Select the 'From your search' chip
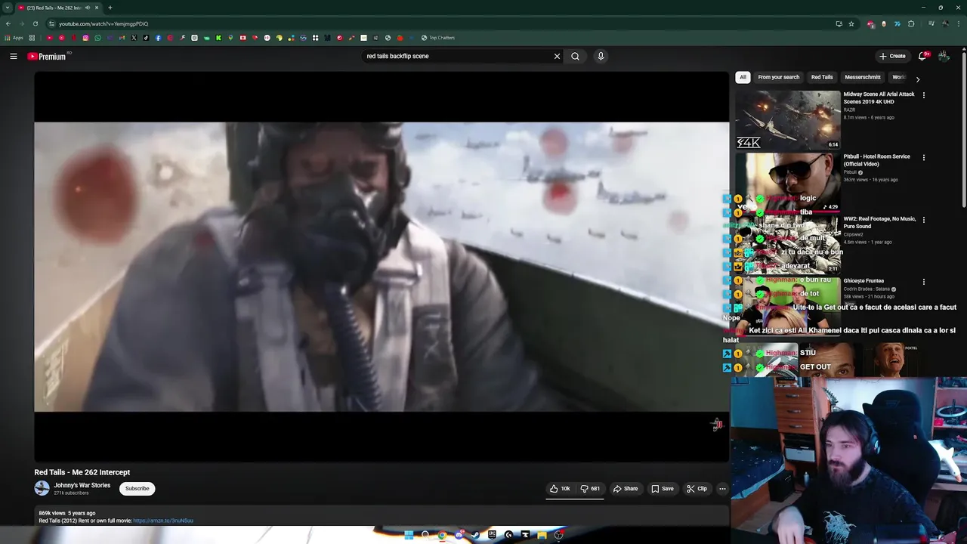Viewport: 967px width, 544px height. [778, 77]
